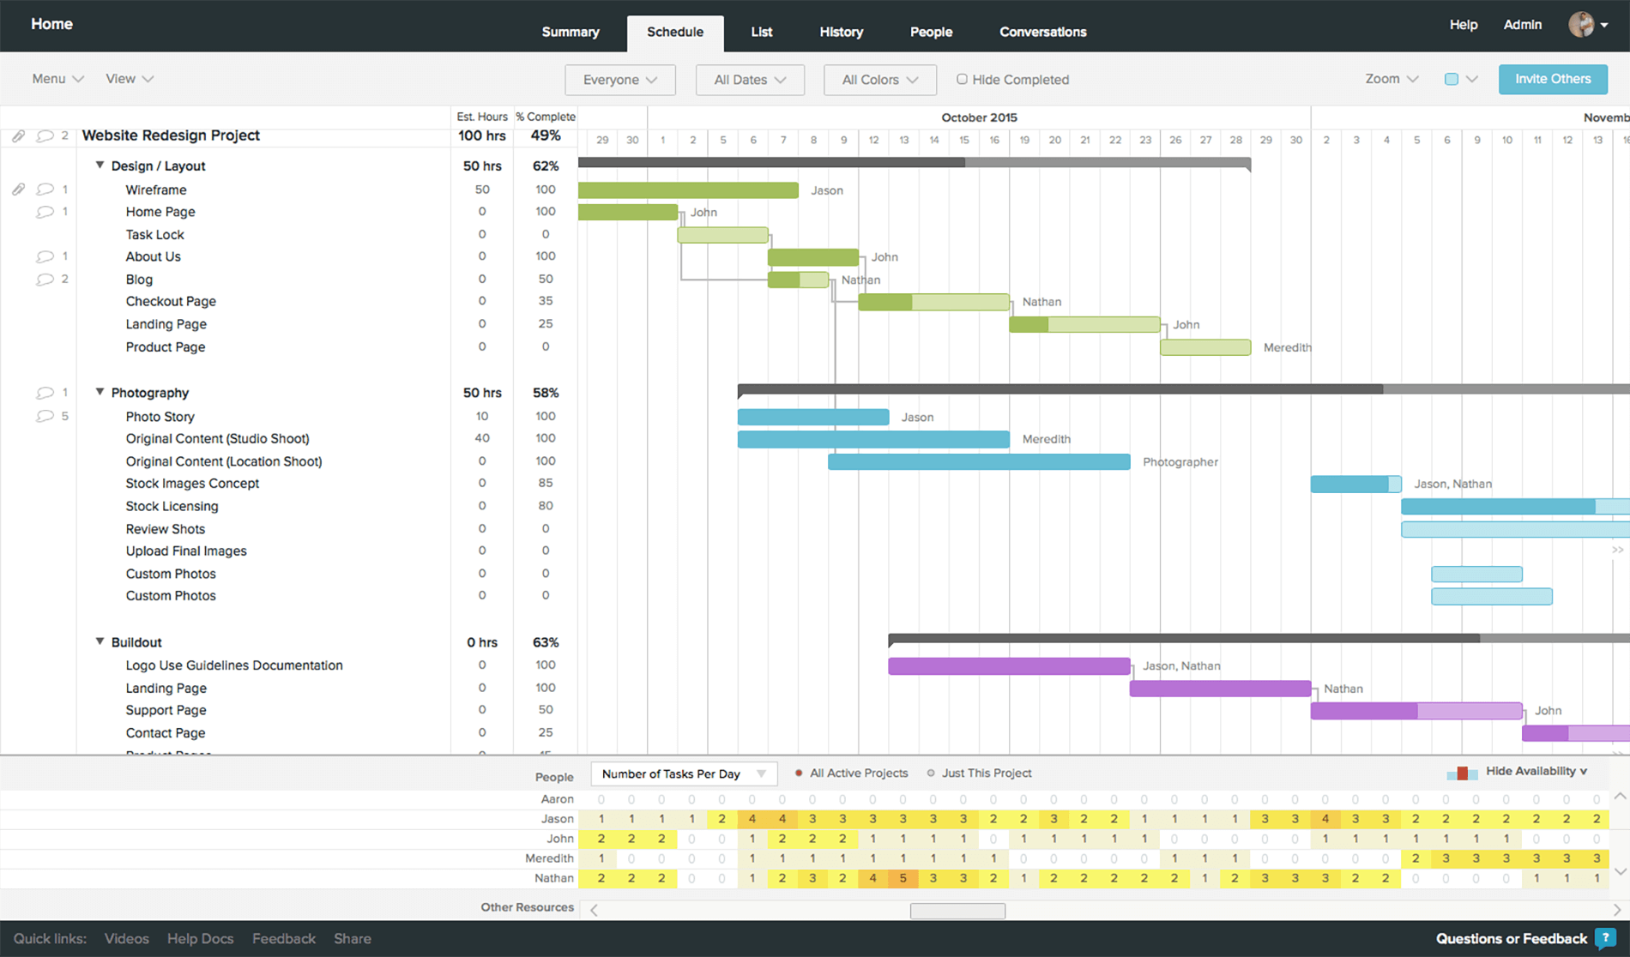Open the Help Docs link in the footer
The width and height of the screenshot is (1630, 957).
pos(200,938)
